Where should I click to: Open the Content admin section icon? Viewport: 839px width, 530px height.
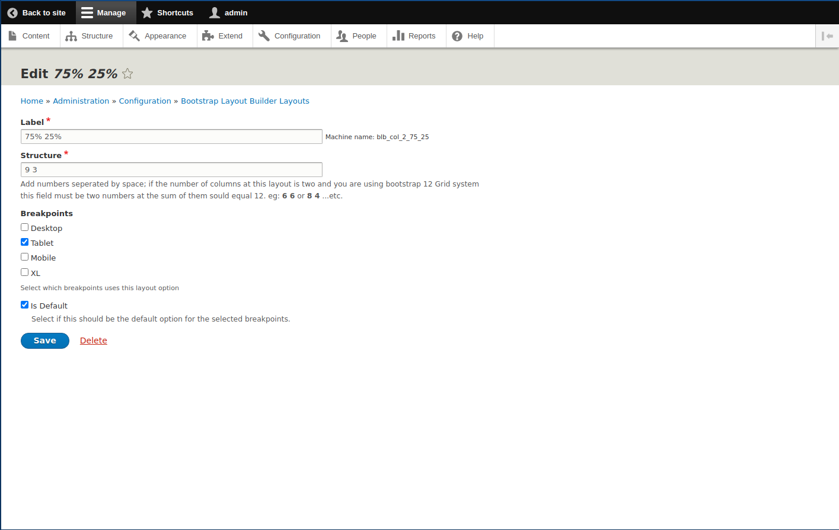[13, 35]
